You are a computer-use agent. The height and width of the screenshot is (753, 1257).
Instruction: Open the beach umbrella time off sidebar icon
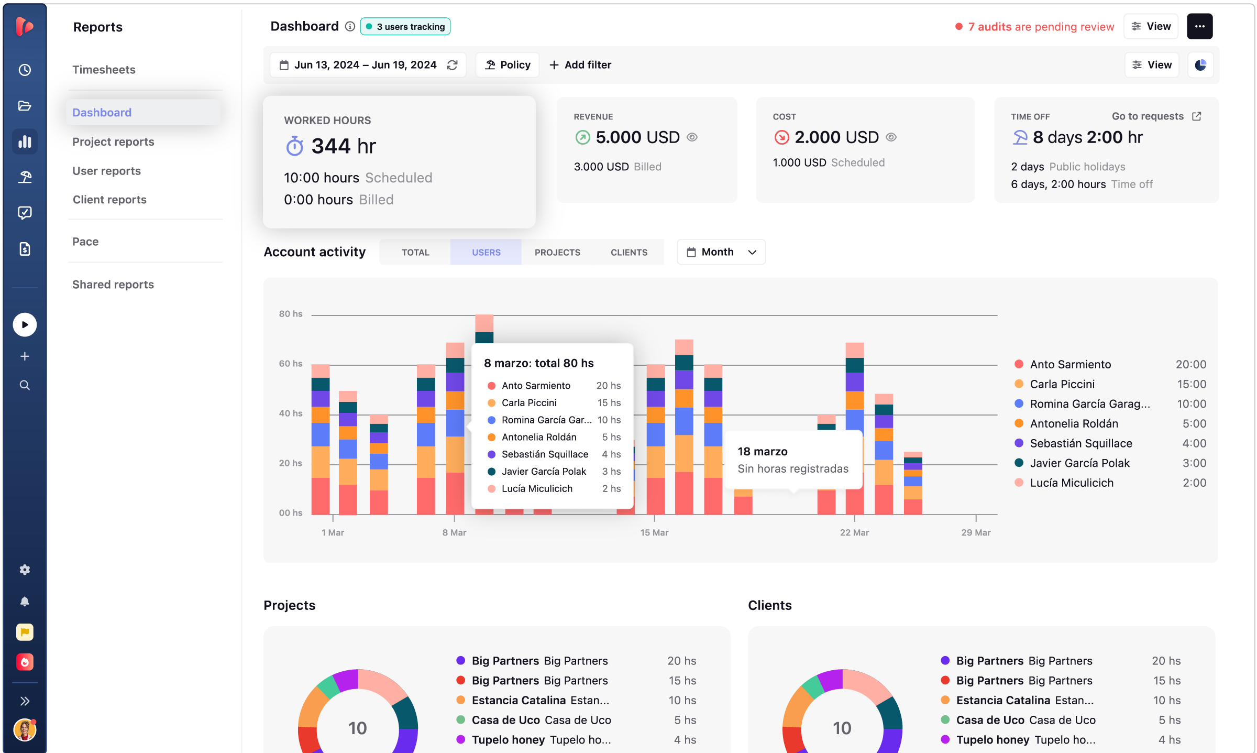click(25, 177)
